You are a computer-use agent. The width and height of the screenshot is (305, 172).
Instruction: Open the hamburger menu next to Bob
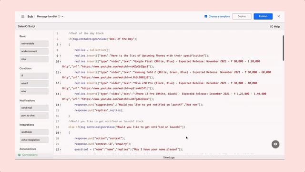(x=23, y=16)
